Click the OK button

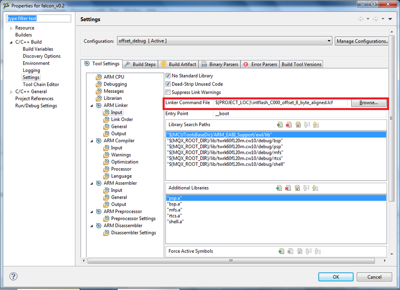[336, 277]
